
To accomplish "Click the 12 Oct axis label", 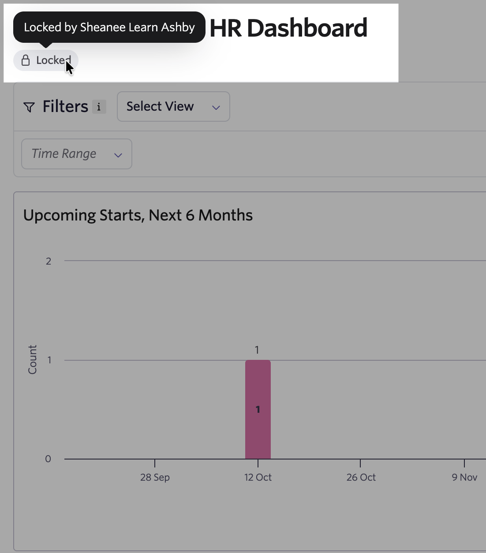I will [258, 477].
